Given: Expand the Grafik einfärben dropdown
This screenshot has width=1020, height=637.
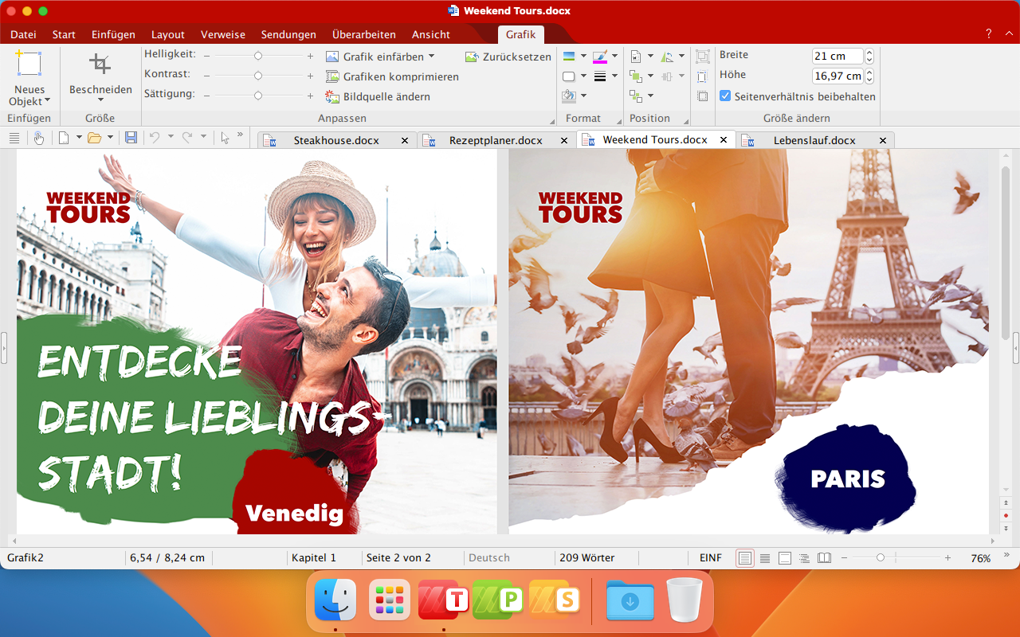Looking at the screenshot, I should 431,57.
